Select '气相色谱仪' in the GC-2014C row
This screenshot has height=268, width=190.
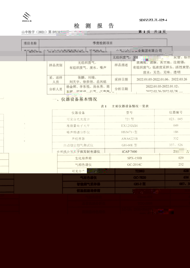click(83, 165)
